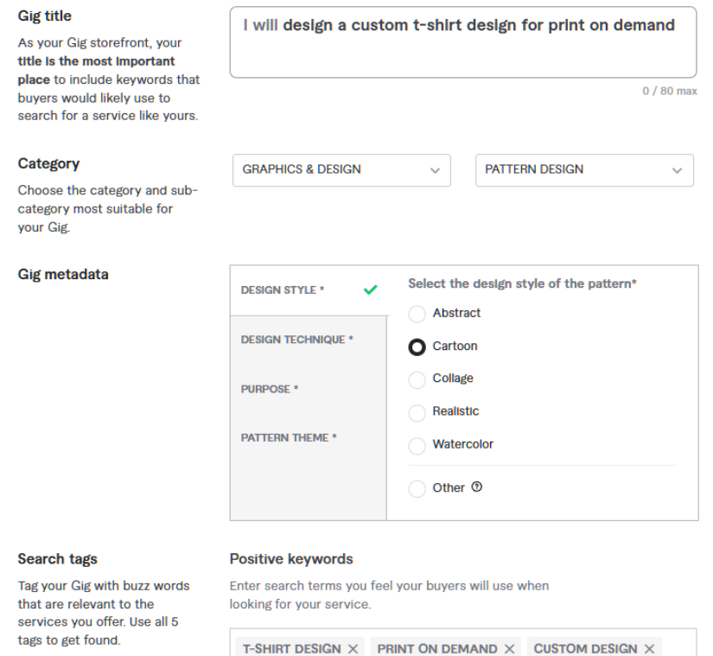Open the PATTERN DESIGN subcategory dropdown
Image resolution: width=713 pixels, height=656 pixels.
584,170
